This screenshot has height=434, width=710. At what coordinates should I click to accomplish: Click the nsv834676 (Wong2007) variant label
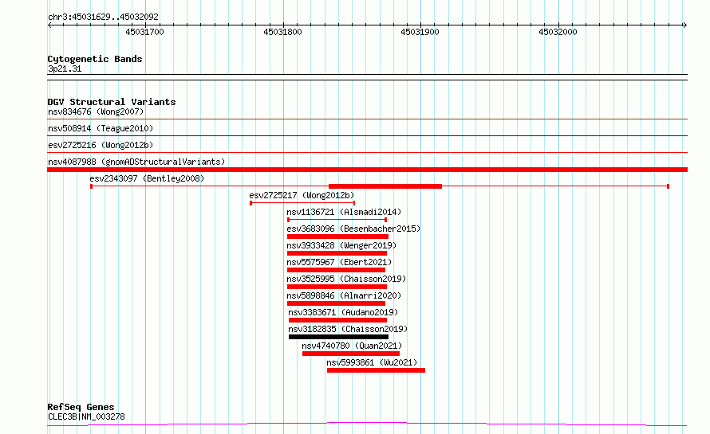pyautogui.click(x=96, y=112)
